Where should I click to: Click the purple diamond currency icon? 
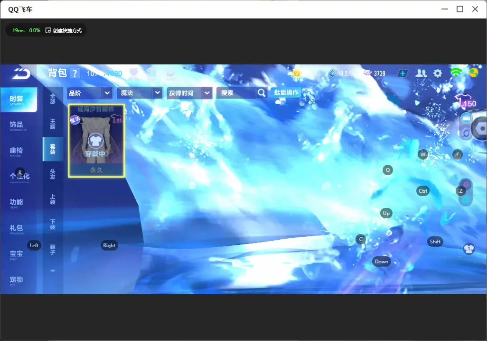(x=368, y=73)
